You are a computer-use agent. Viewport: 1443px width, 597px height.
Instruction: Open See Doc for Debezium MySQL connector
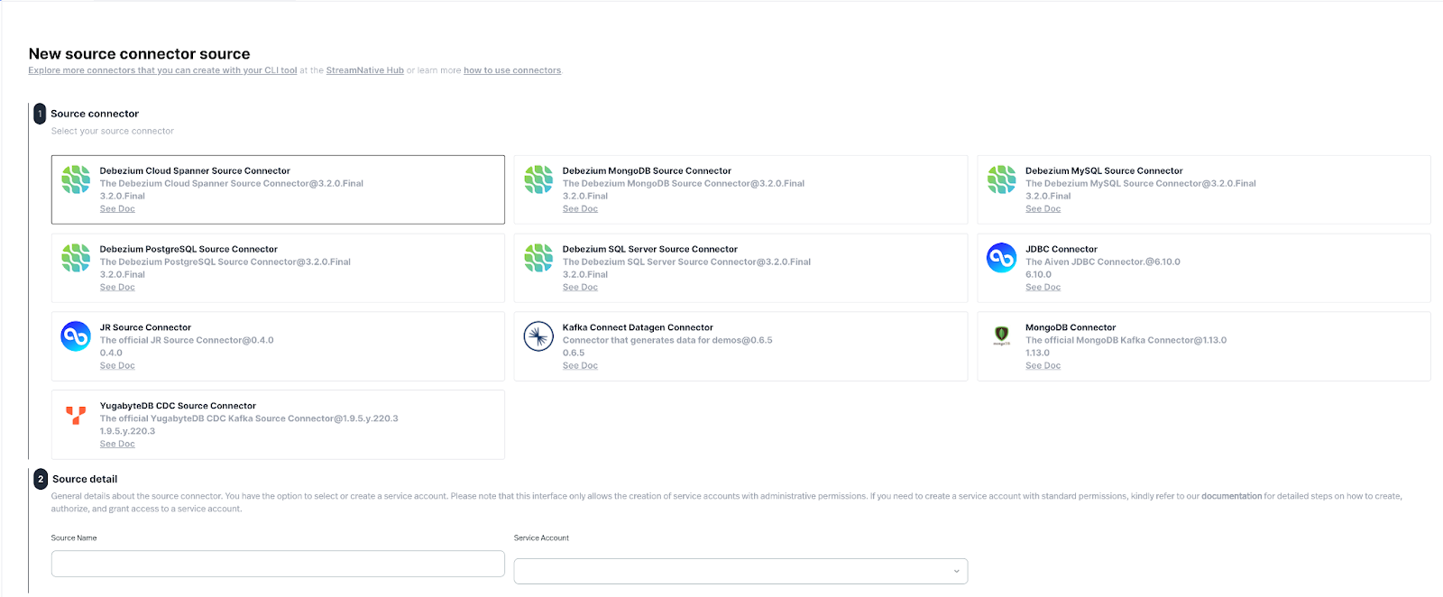1043,208
